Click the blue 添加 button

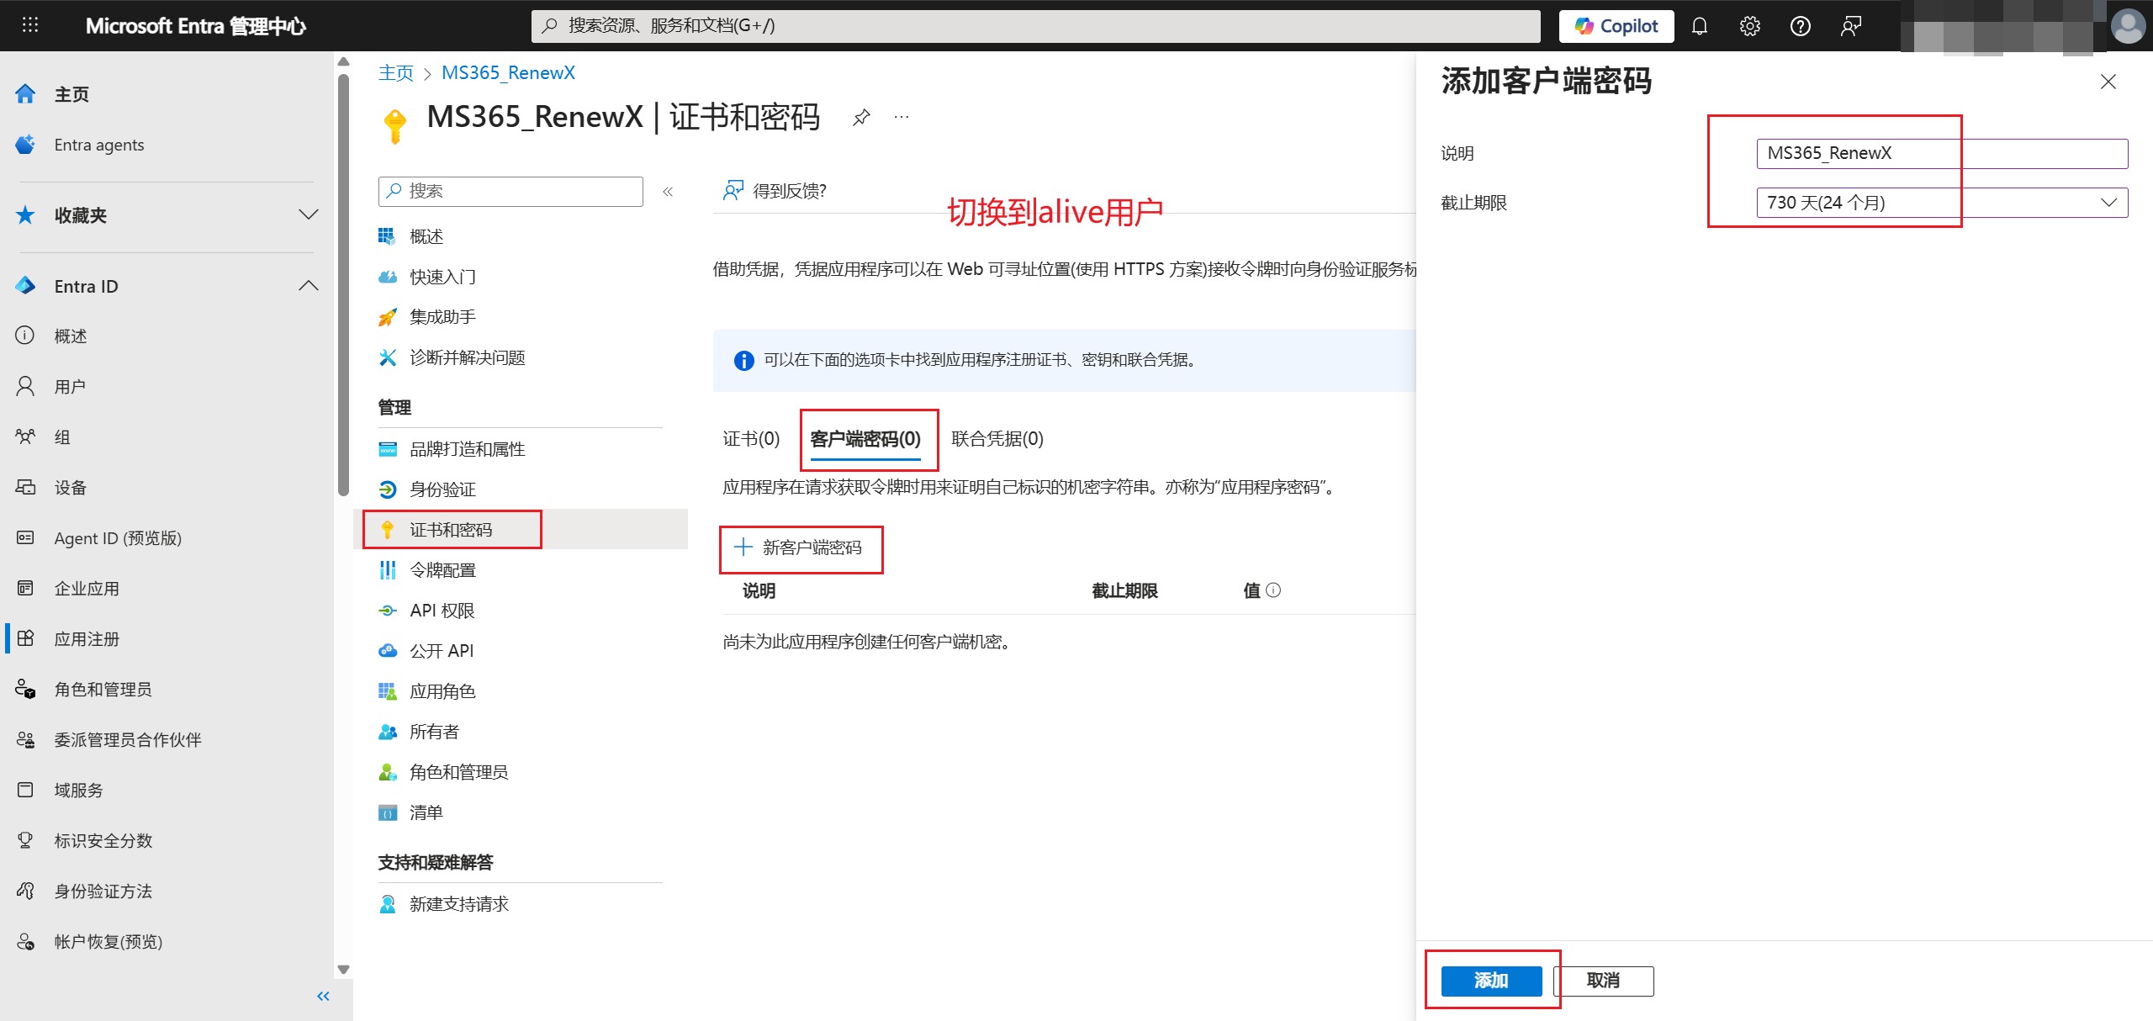(x=1491, y=981)
